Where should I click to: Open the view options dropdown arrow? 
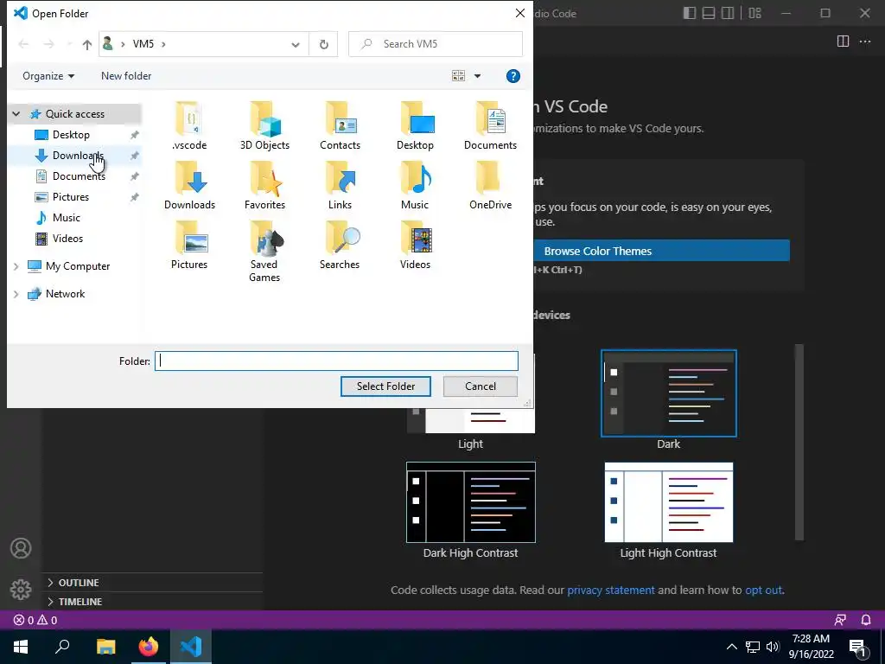pos(477,76)
